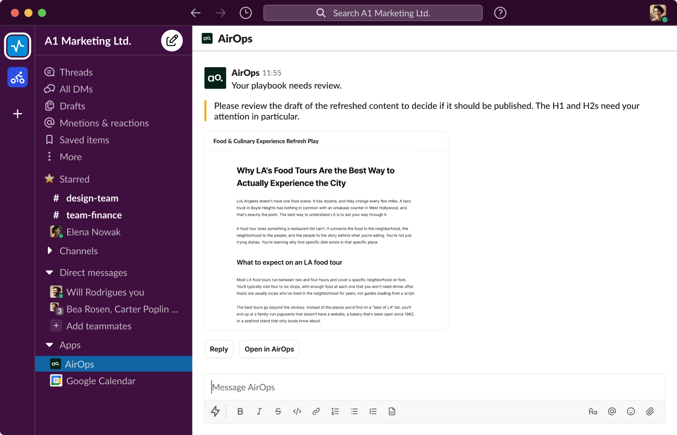The width and height of the screenshot is (677, 435).
Task: Click the shortcuts lightning bolt icon
Action: (215, 411)
